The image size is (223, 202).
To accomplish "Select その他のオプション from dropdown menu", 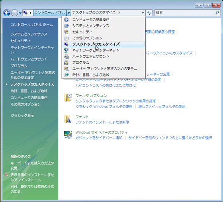I will tap(104, 38).
